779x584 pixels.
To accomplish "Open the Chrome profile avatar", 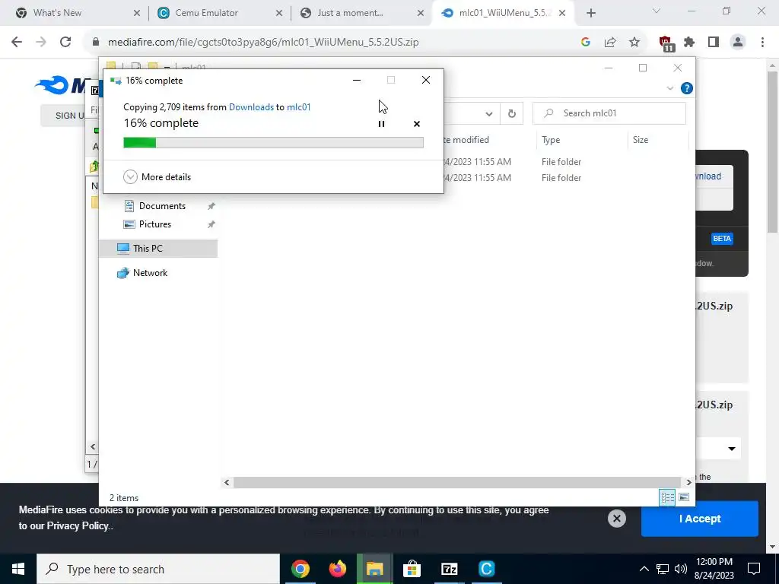I will pyautogui.click(x=738, y=43).
